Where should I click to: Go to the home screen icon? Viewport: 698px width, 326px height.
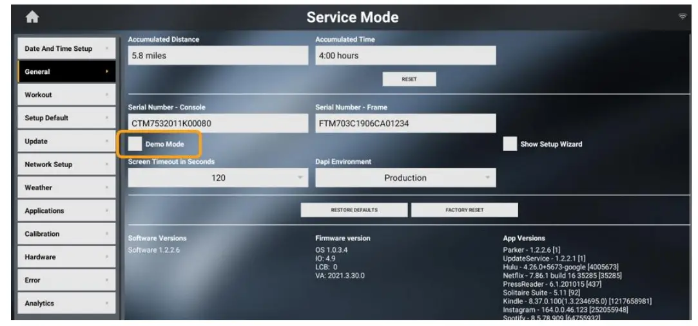(x=32, y=17)
